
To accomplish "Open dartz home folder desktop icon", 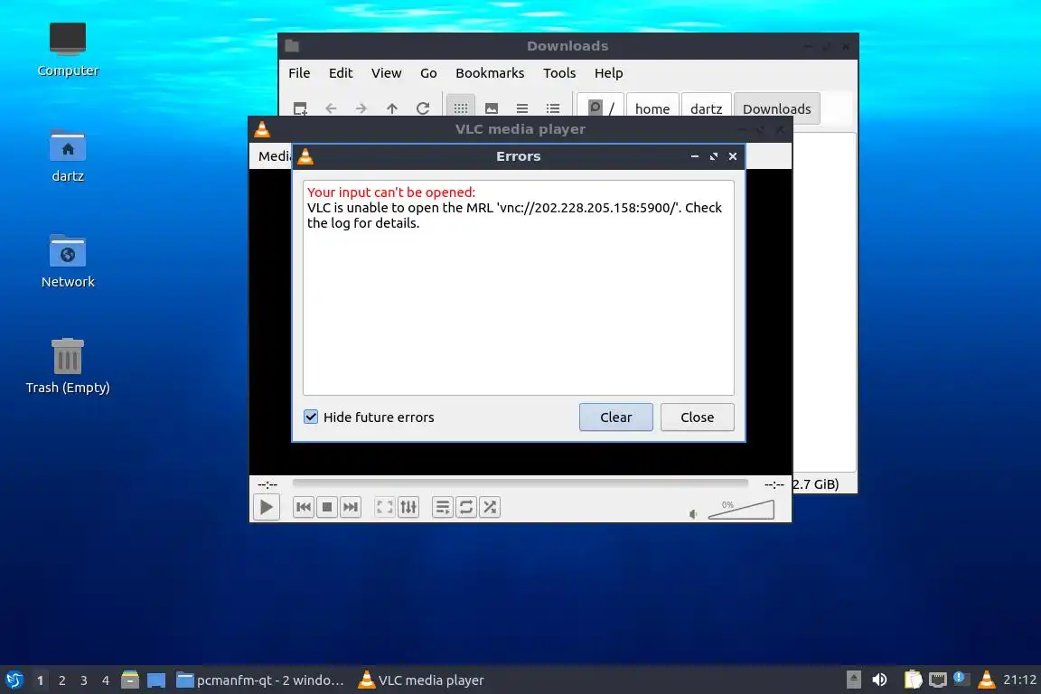I will click(68, 155).
